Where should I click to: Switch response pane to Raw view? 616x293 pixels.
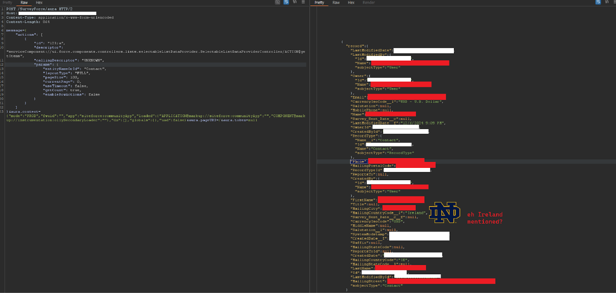(x=336, y=3)
